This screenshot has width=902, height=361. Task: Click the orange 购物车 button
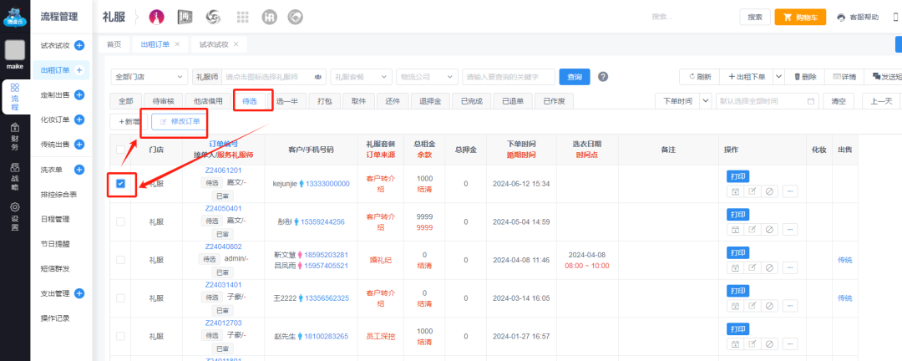[x=800, y=18]
